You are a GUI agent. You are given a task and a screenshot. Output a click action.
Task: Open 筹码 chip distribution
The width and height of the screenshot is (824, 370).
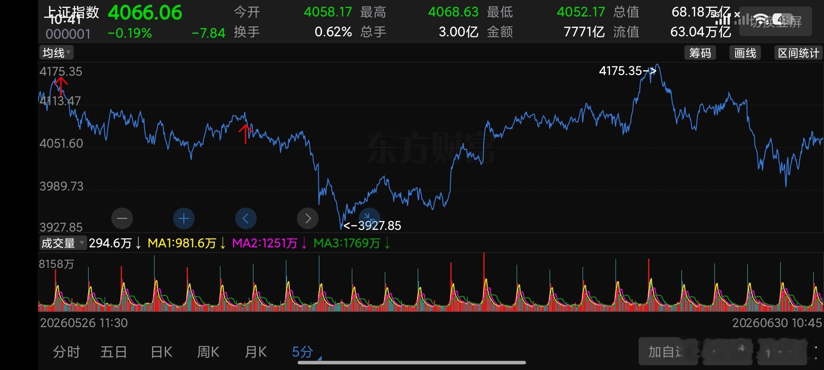click(x=700, y=53)
